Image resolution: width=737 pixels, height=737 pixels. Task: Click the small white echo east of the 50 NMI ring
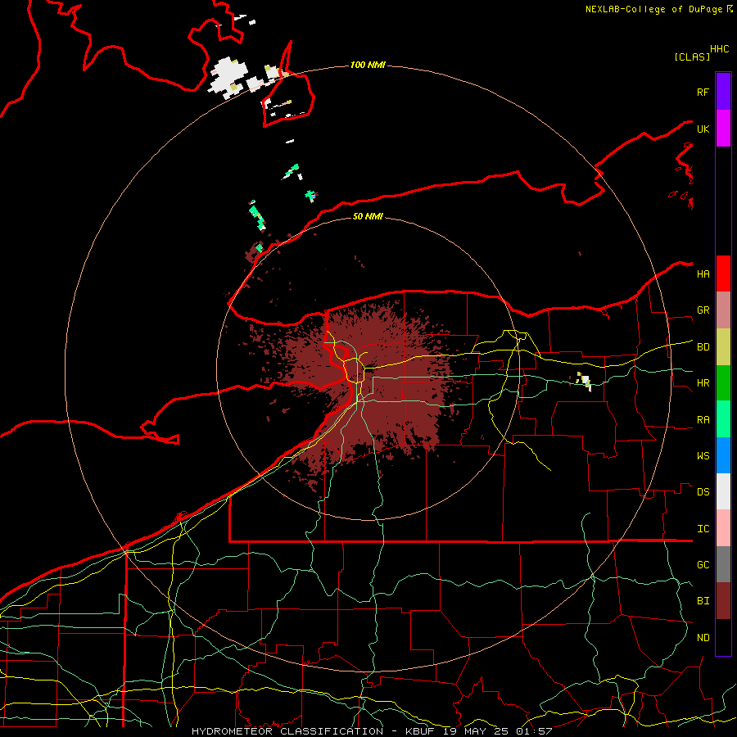(586, 381)
